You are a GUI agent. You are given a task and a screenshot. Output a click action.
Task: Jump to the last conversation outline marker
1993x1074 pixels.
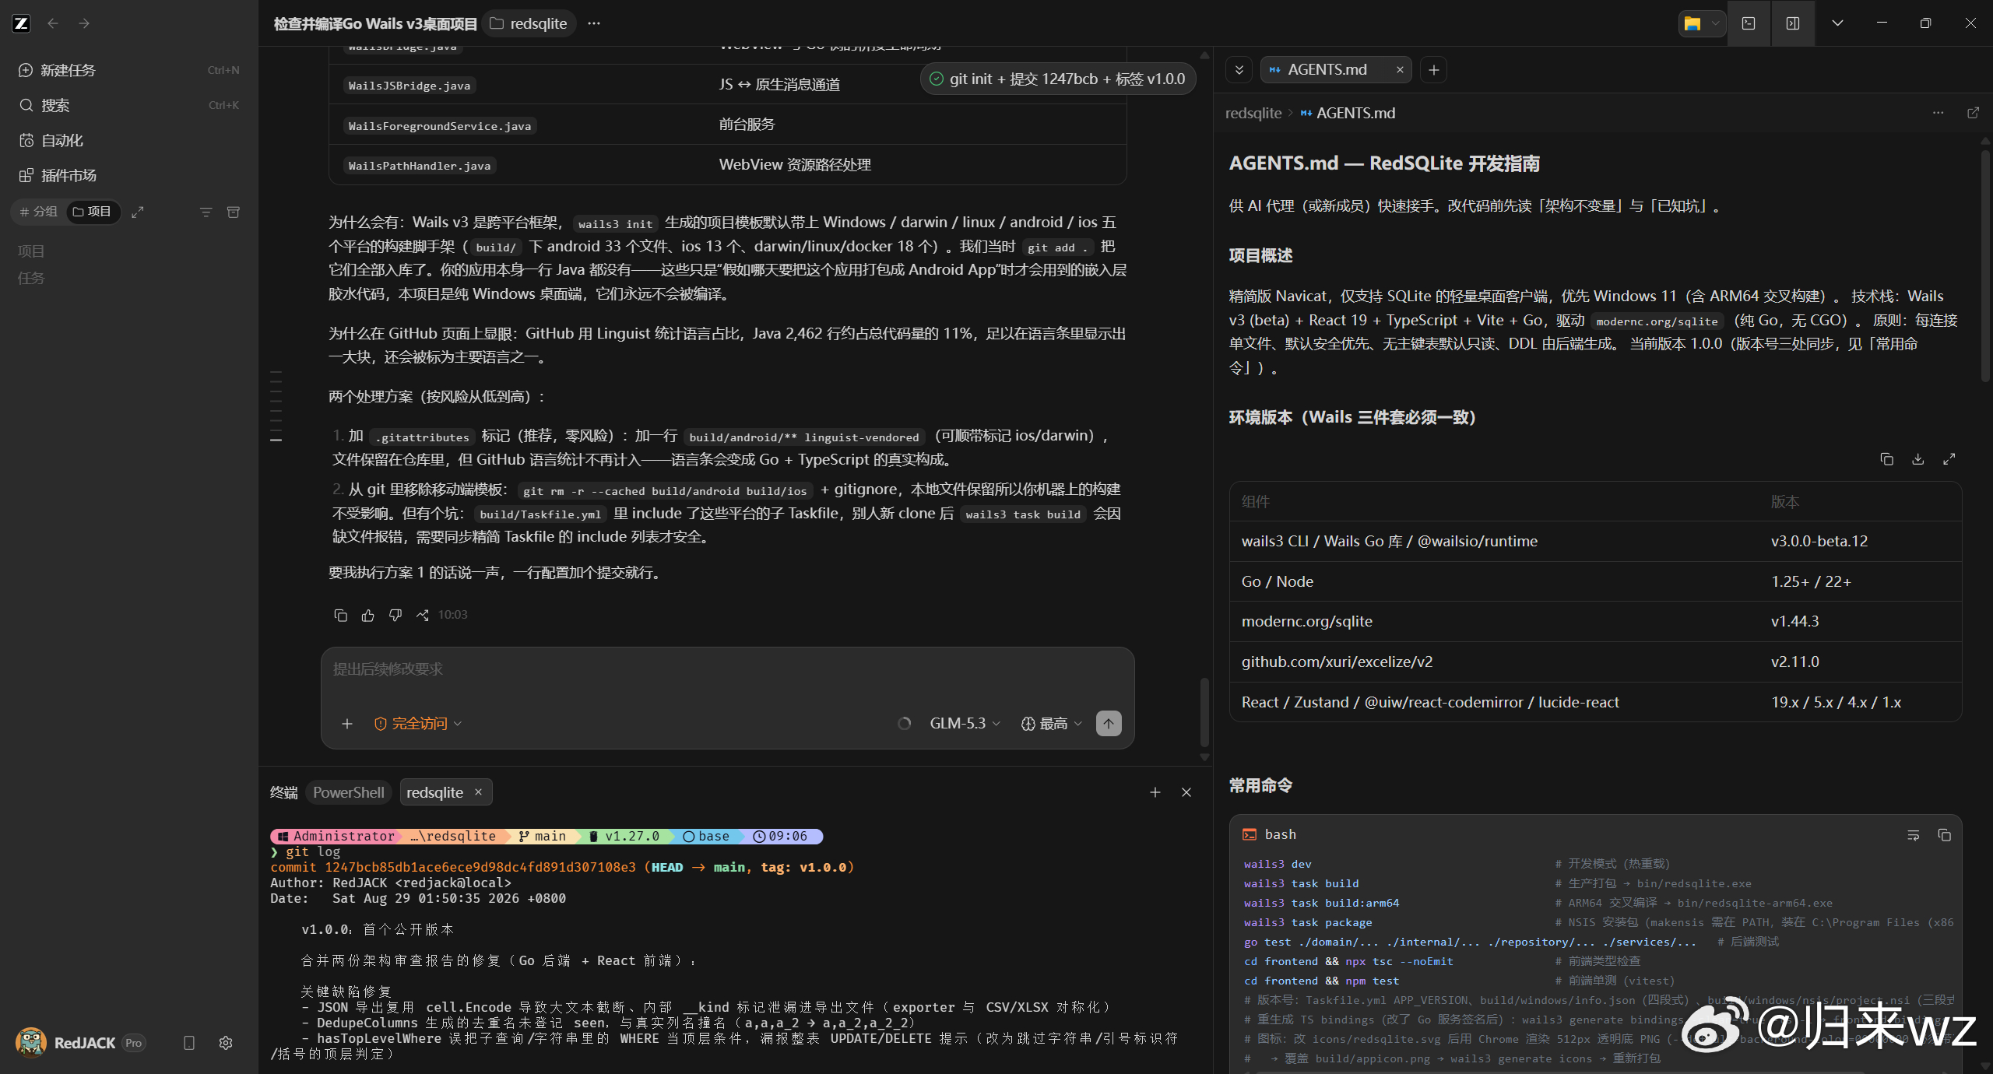pos(276,440)
